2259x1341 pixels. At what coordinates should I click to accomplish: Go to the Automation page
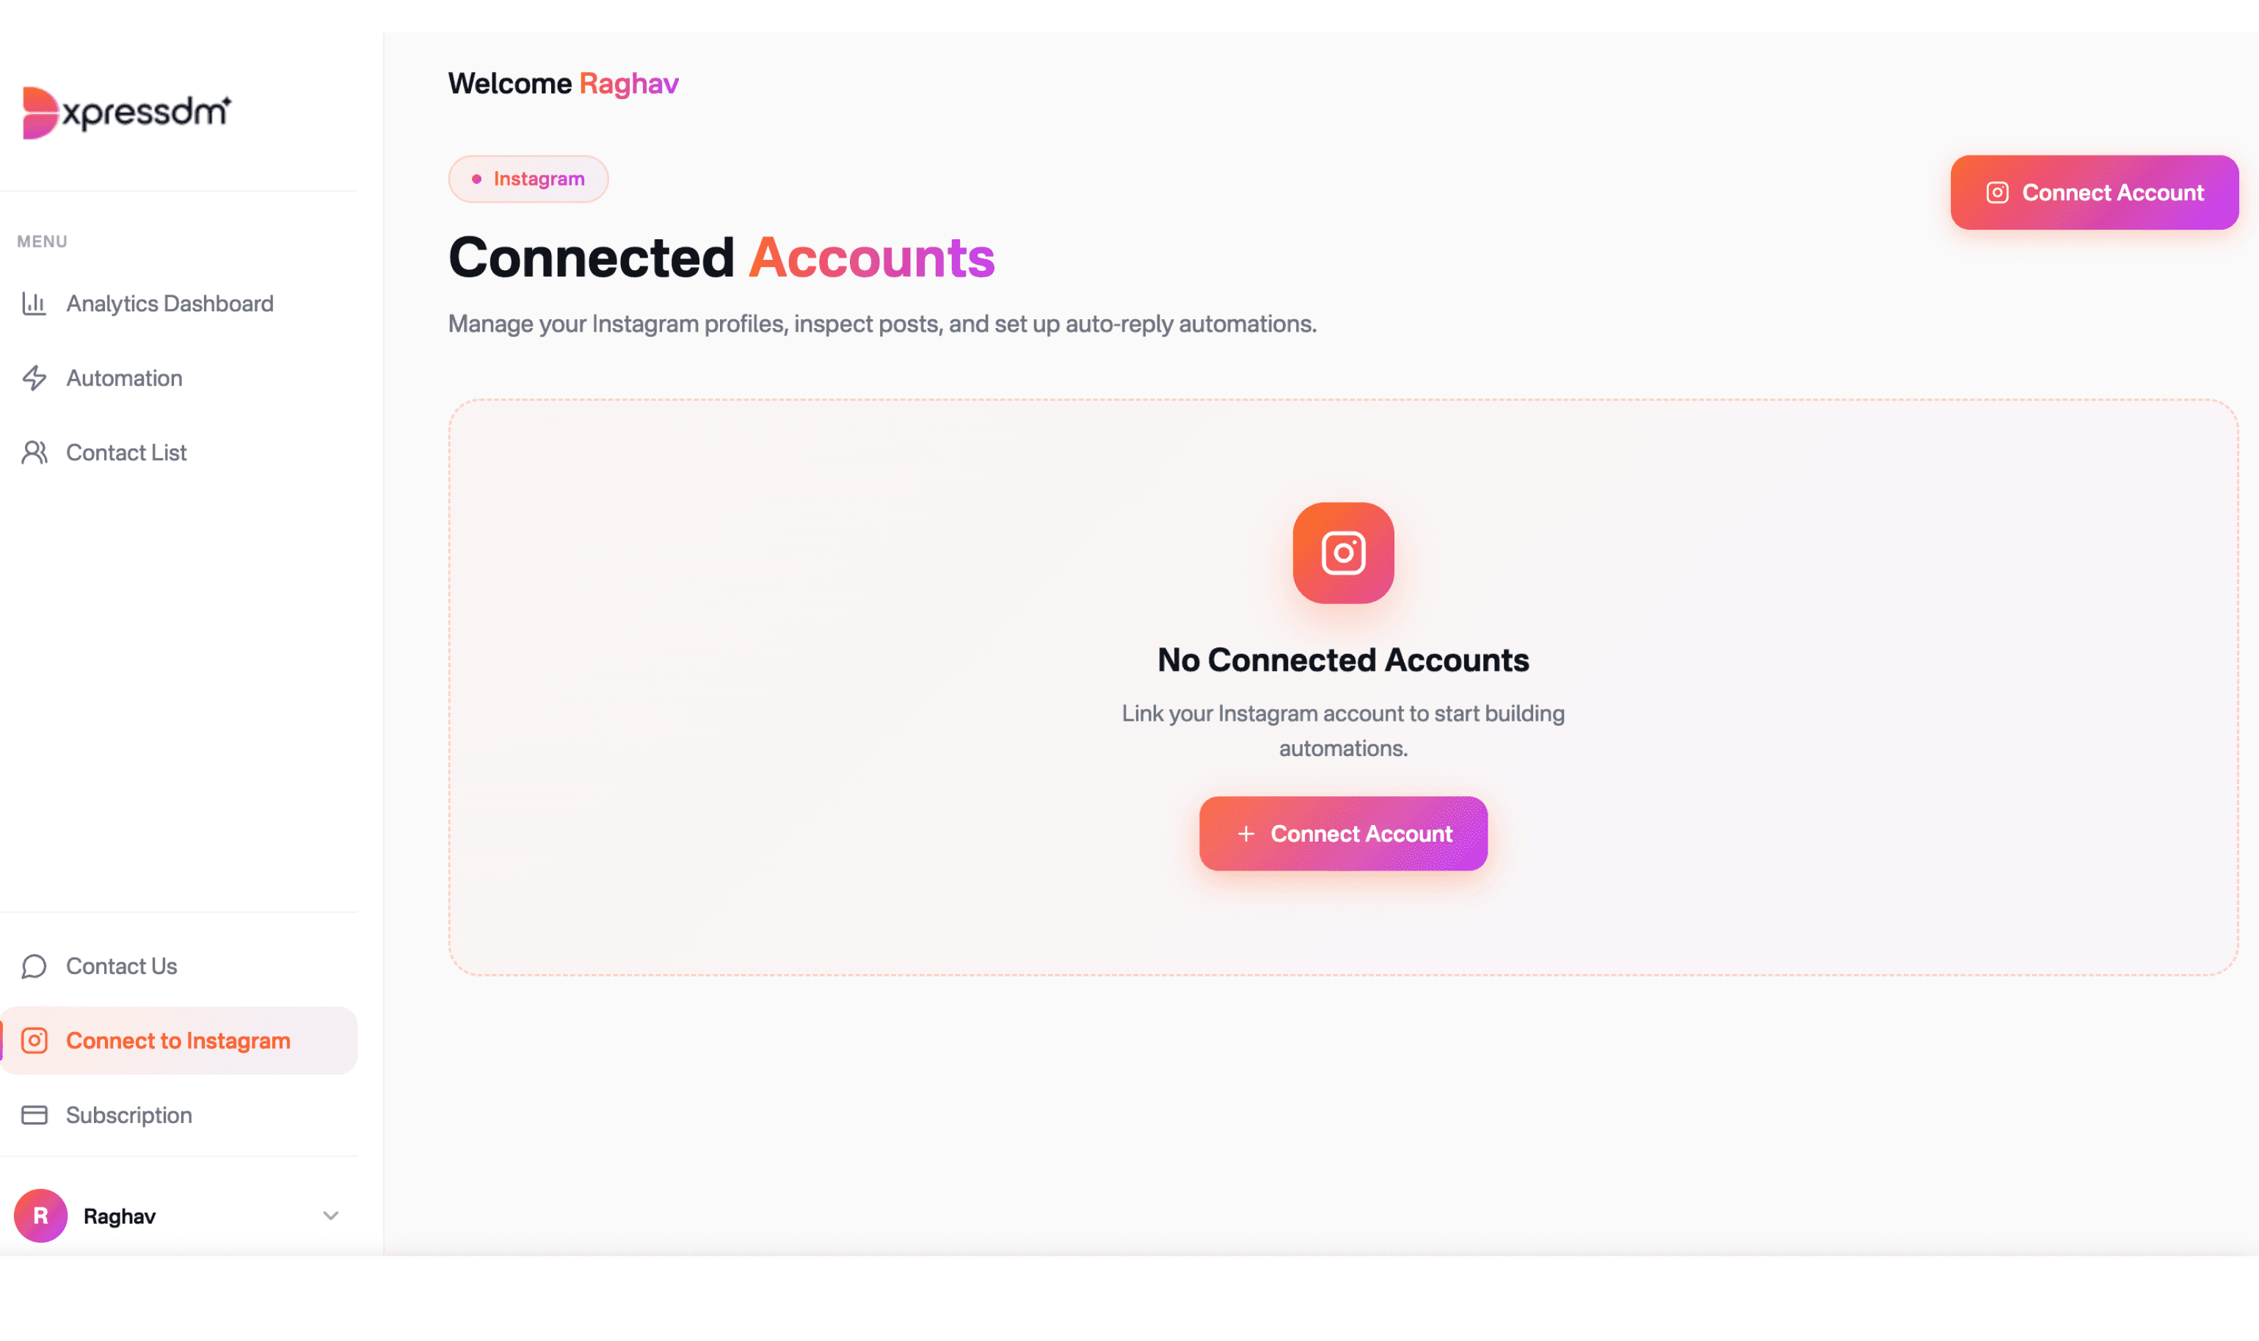coord(125,378)
